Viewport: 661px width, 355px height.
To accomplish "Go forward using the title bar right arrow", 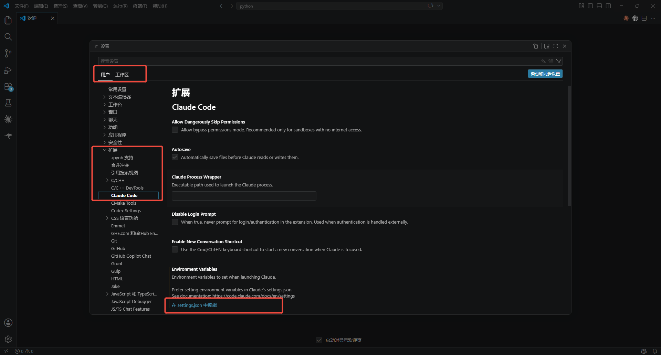I will [231, 6].
